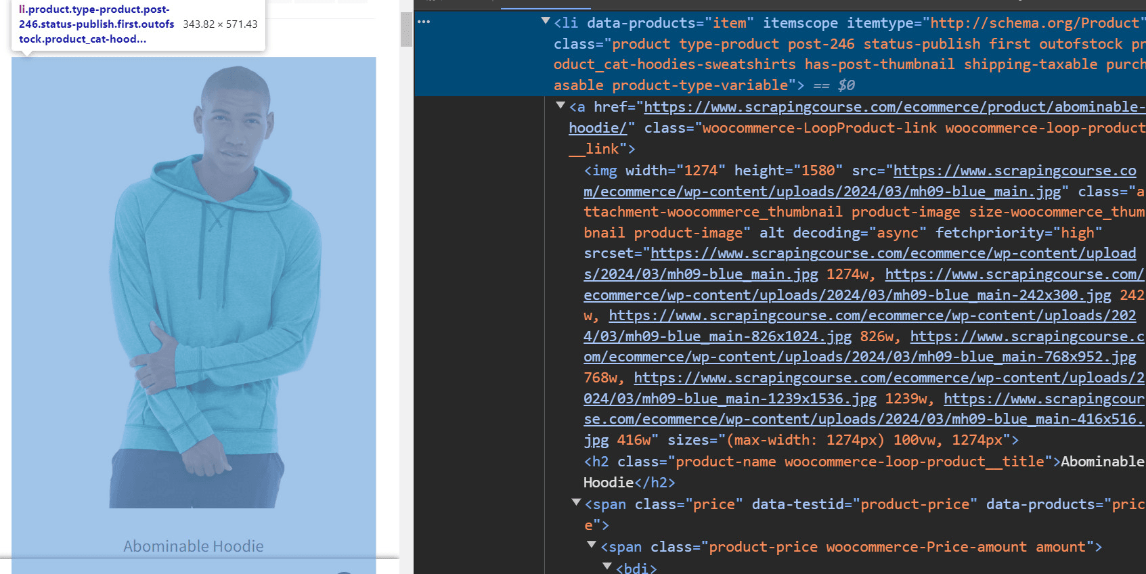Select the == $0 marker text
The image size is (1146, 574).
[834, 85]
